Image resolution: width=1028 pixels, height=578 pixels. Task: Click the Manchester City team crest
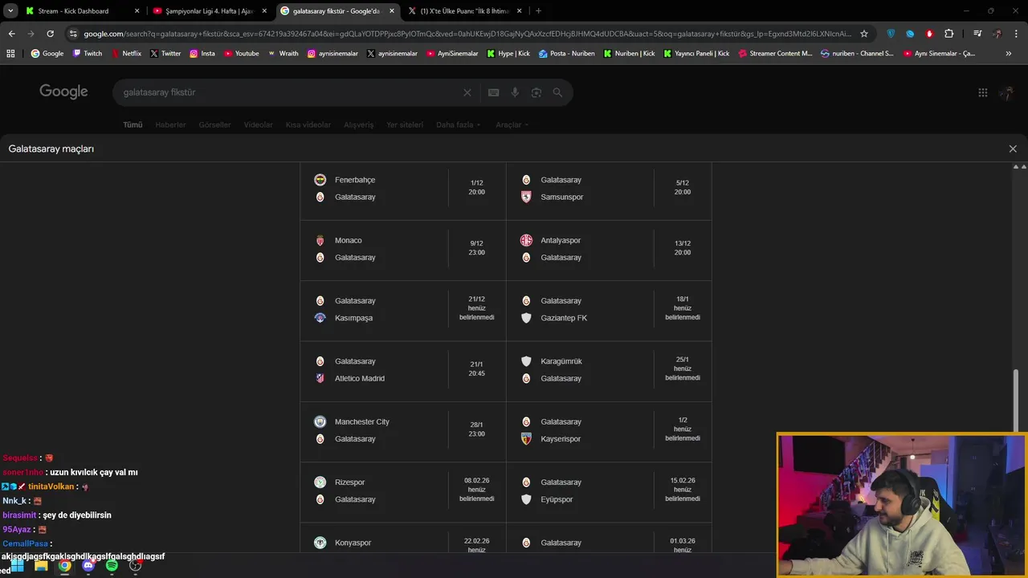point(320,421)
